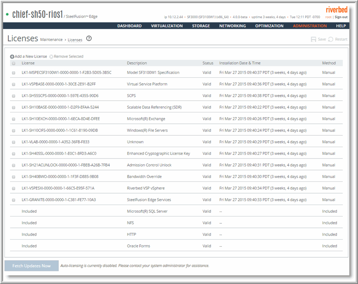The width and height of the screenshot is (358, 284).
Task: Click the Unknown description cell
Action: tap(135, 142)
